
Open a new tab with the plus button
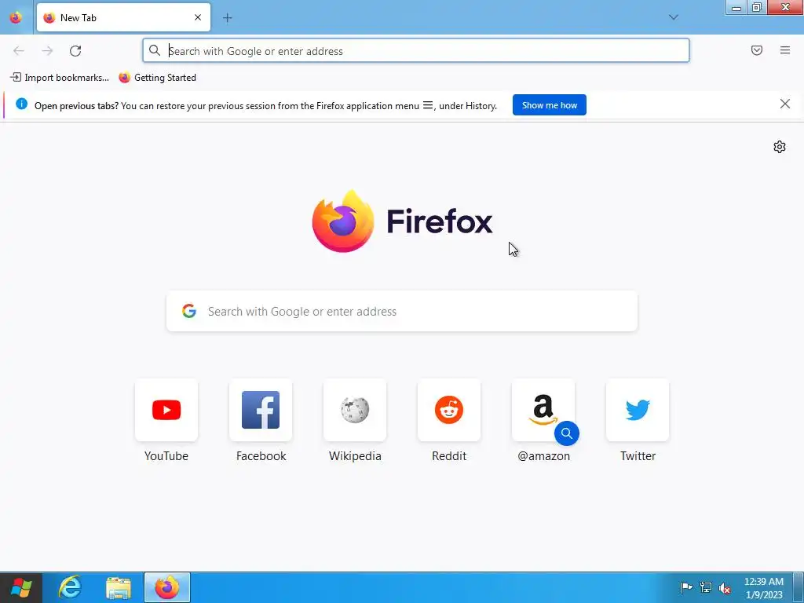coord(227,18)
